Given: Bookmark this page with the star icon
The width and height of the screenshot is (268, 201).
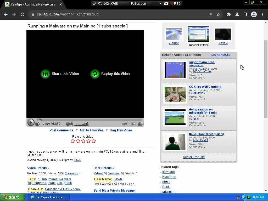Looking at the screenshot, I should 218,15.
